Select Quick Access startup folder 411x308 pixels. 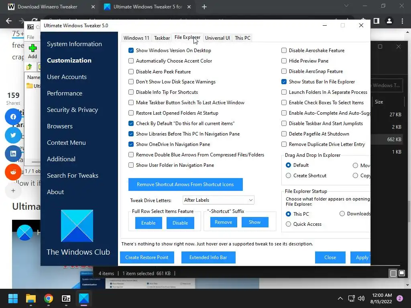coord(288,224)
